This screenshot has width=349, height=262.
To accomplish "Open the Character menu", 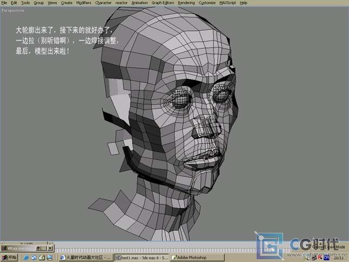I will [103, 3].
